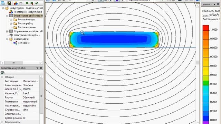The width and height of the screenshot is (221, 124).
Task: Click the Тип задачи property value Магнитное
Action: [x=30, y=81]
